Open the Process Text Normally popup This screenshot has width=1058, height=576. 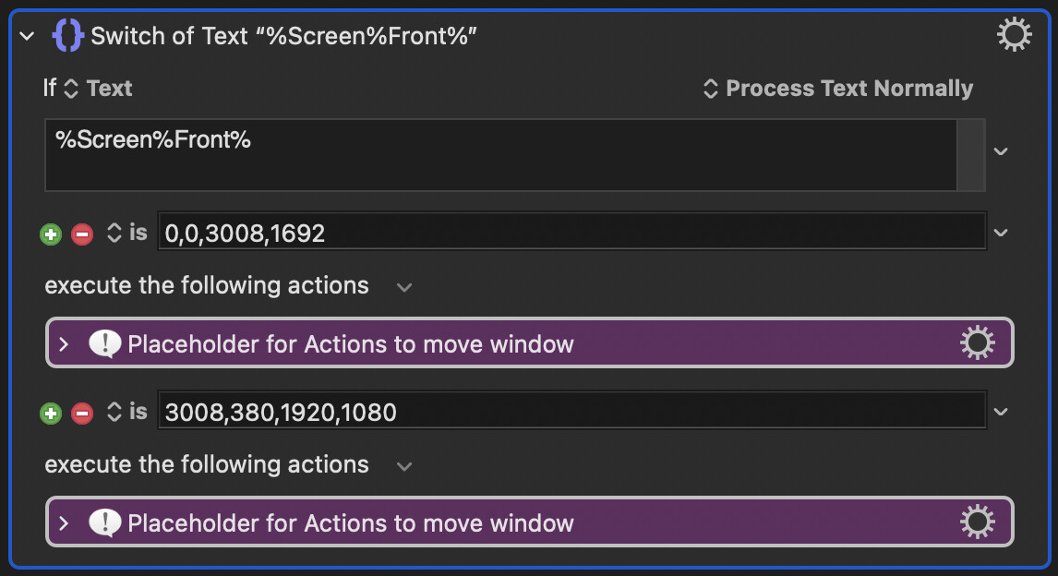tap(838, 89)
